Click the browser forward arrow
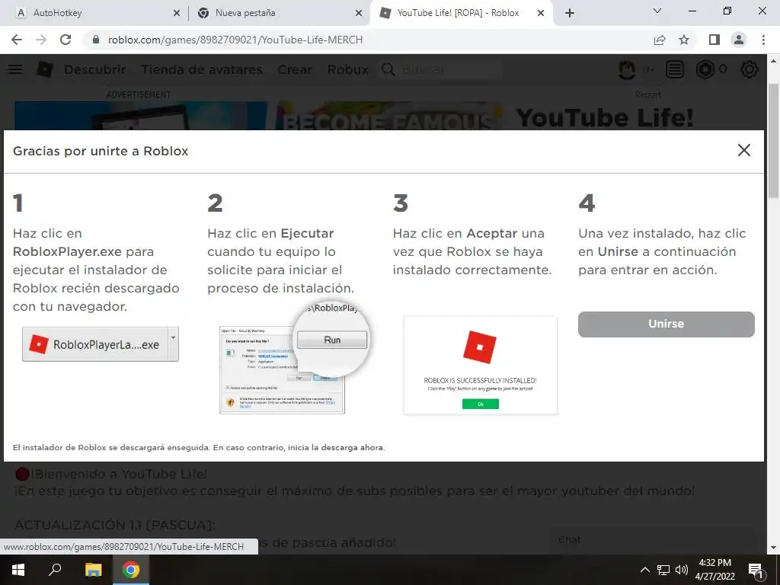Viewport: 780px width, 585px height. [x=41, y=40]
